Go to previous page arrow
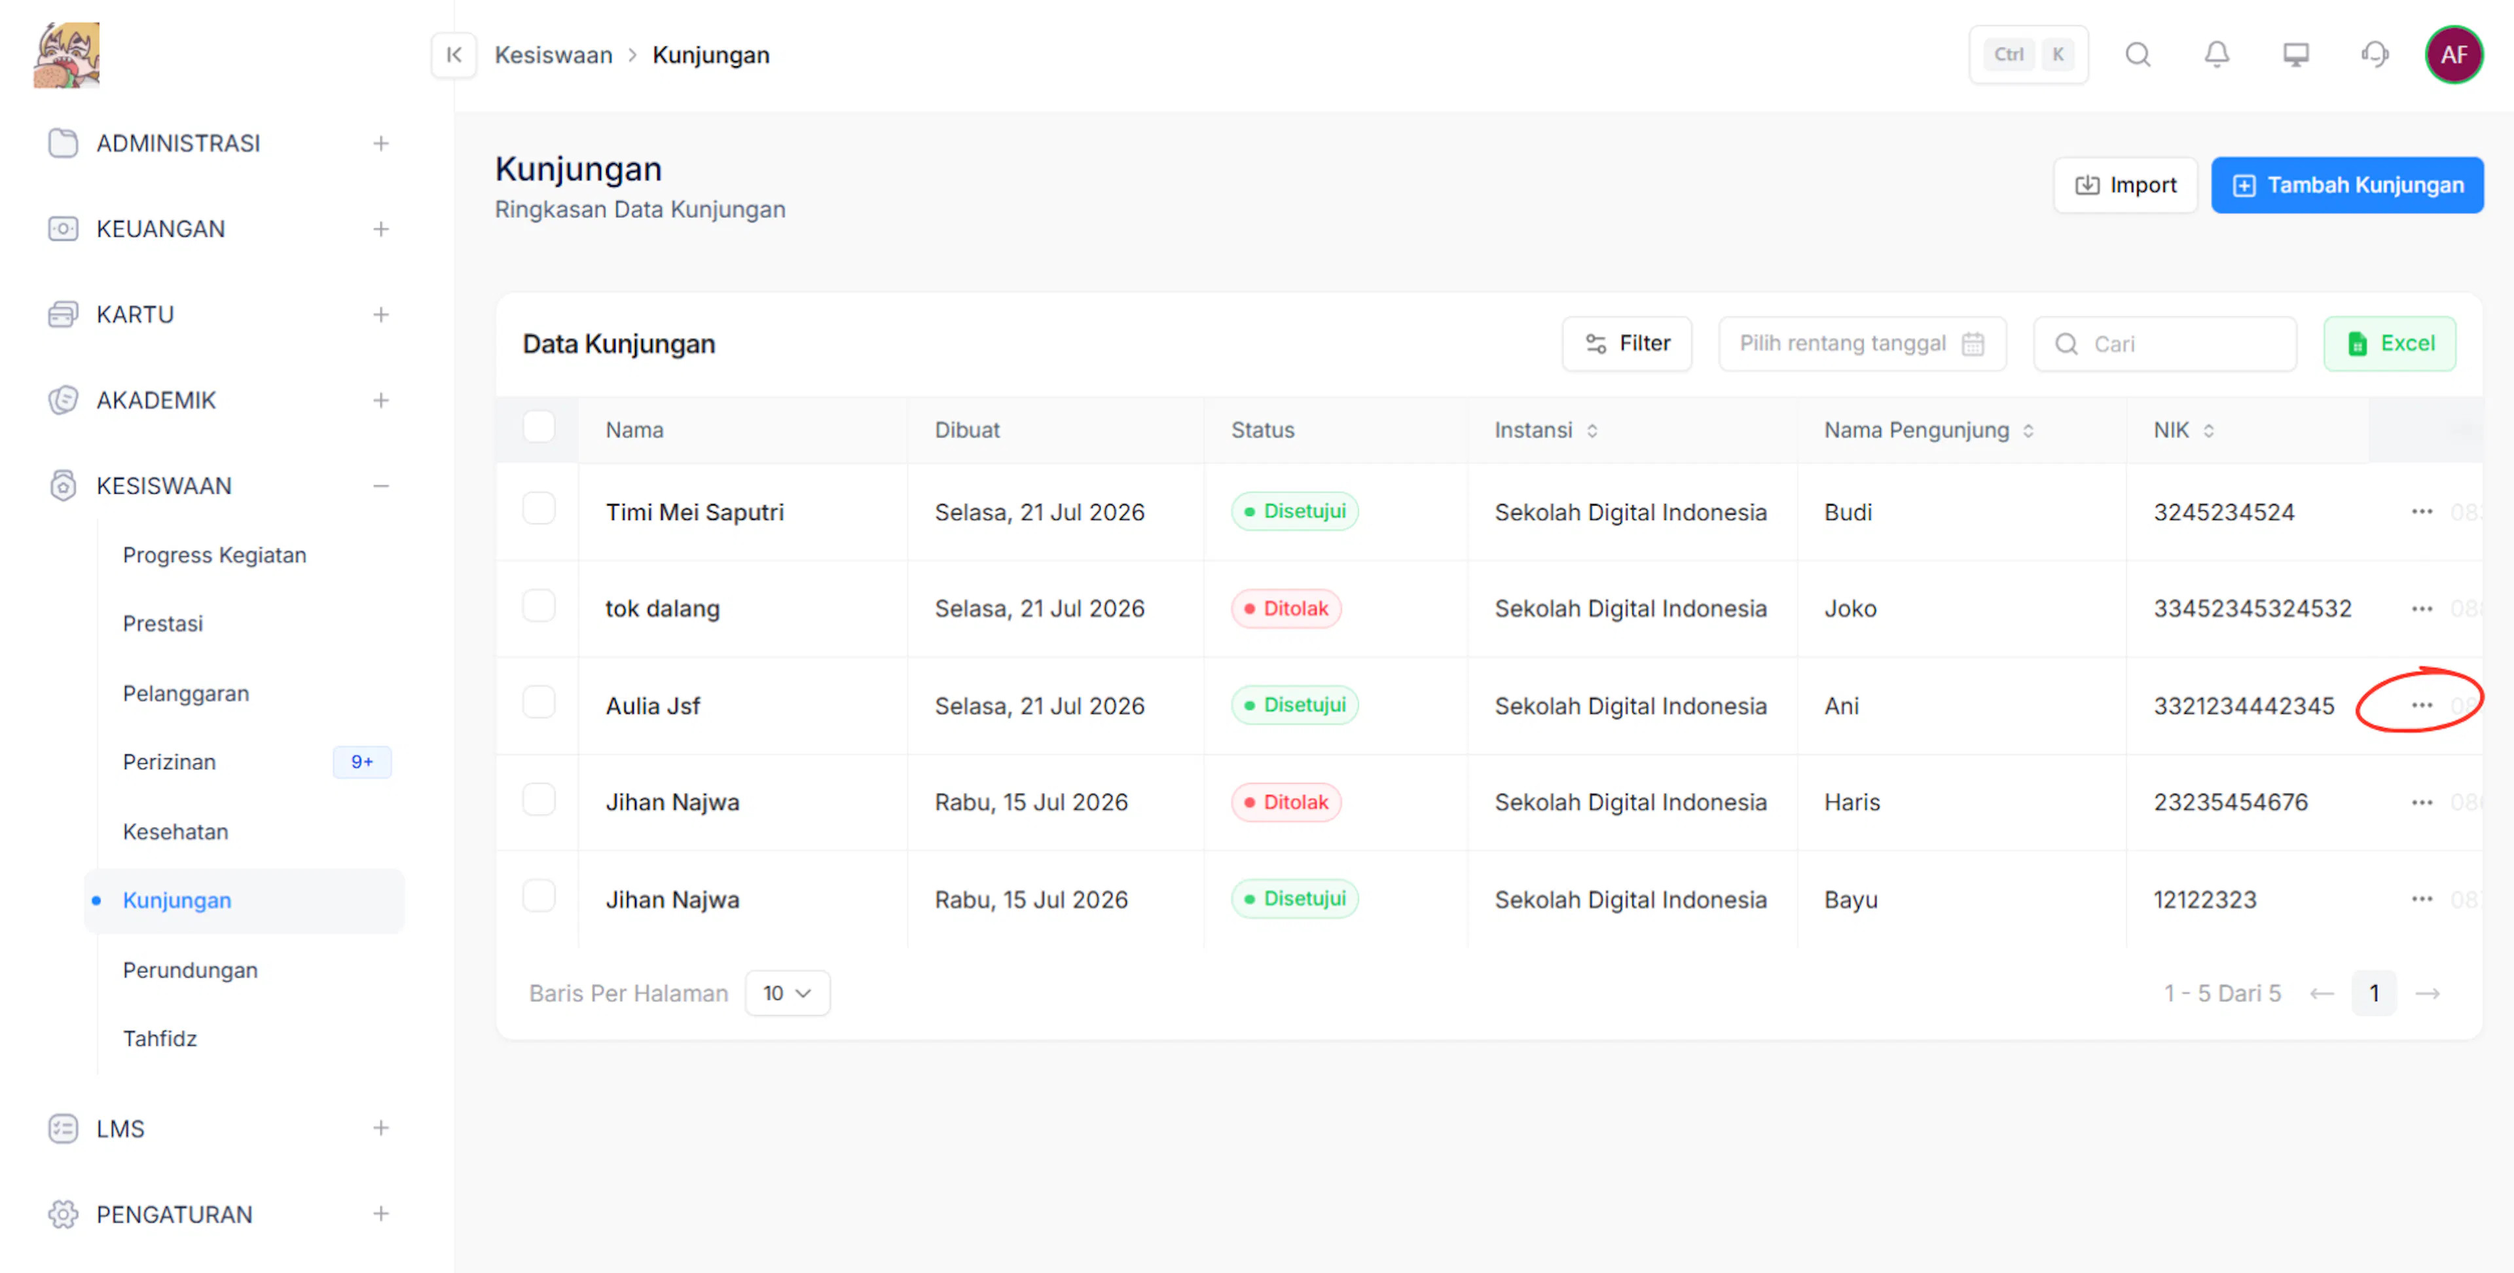This screenshot has width=2514, height=1273. click(x=2322, y=994)
